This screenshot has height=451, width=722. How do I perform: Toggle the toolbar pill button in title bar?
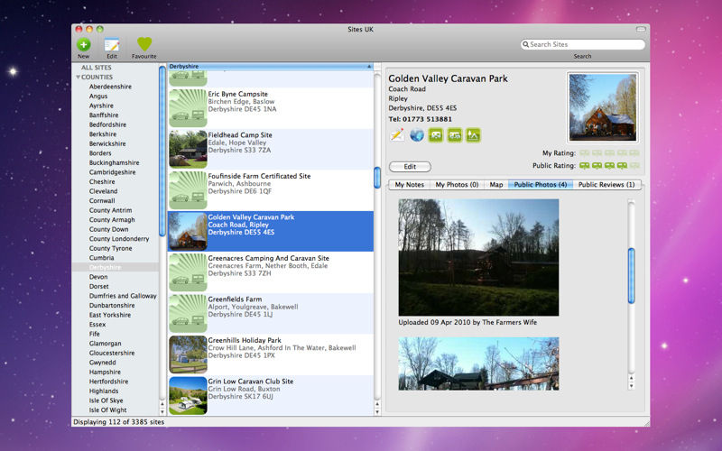(641, 29)
